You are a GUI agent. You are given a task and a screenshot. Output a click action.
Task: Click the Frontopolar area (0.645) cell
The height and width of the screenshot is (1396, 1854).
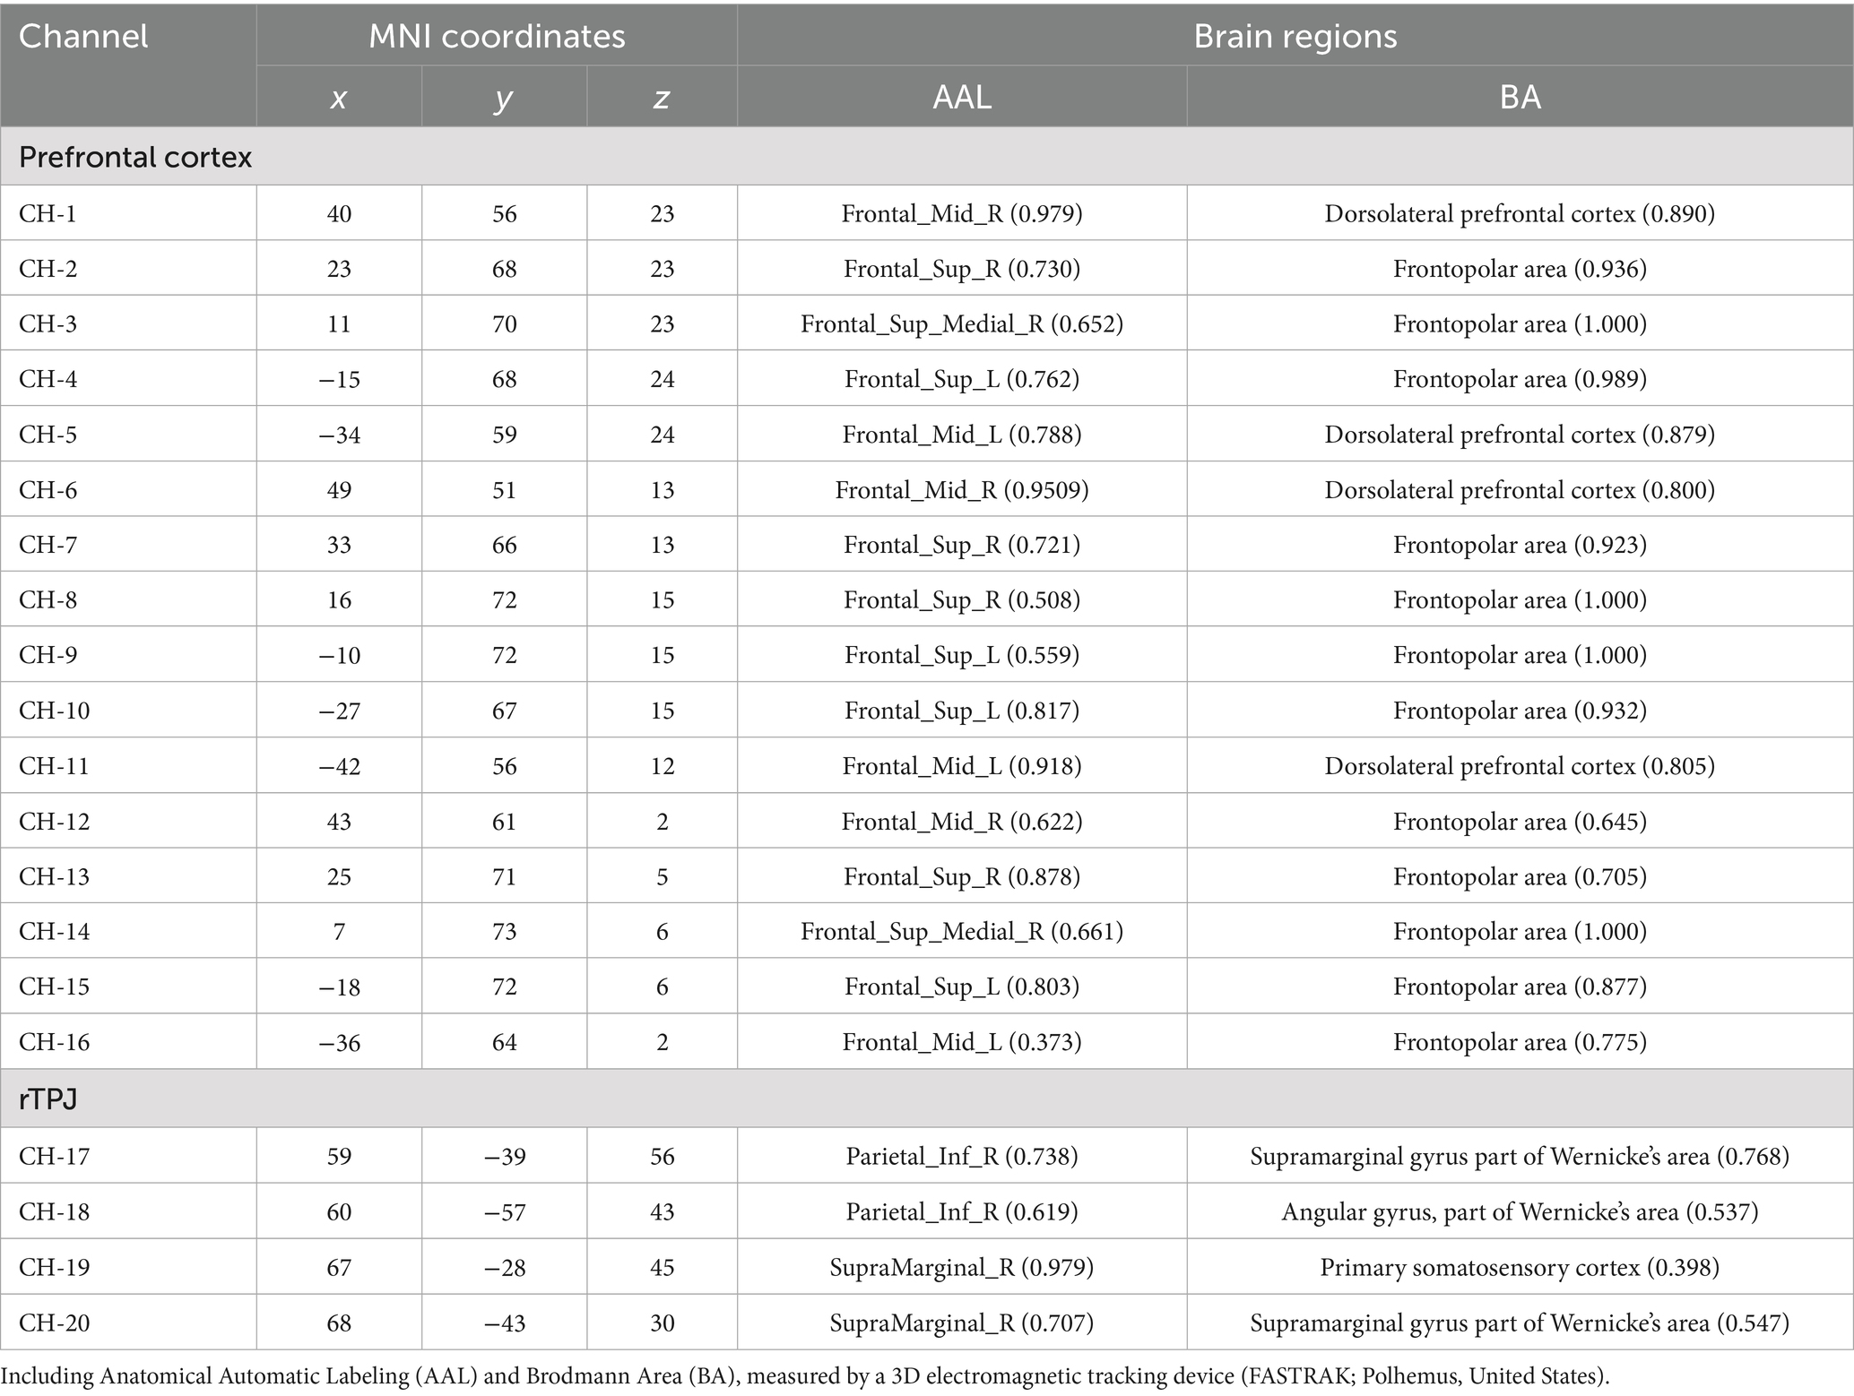1520,822
